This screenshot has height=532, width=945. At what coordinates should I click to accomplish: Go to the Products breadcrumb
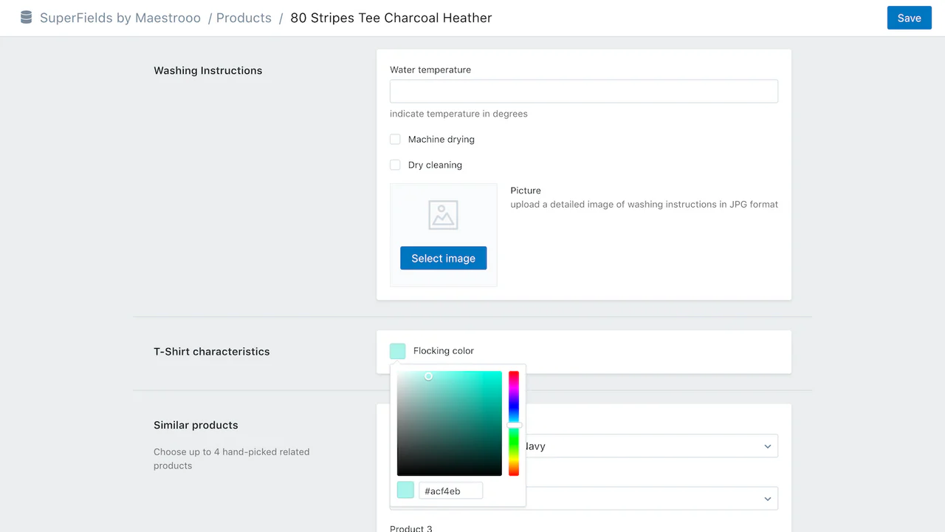244,18
